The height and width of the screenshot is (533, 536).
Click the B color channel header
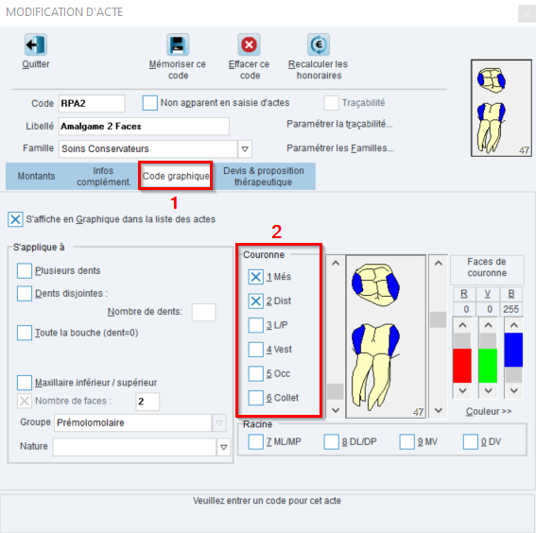tap(511, 294)
